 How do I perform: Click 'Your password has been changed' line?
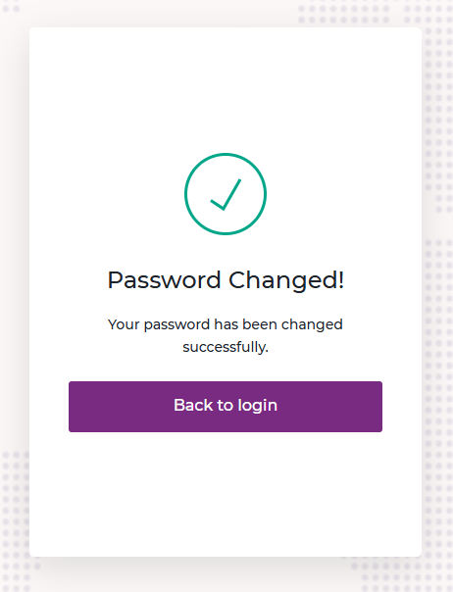(x=226, y=324)
